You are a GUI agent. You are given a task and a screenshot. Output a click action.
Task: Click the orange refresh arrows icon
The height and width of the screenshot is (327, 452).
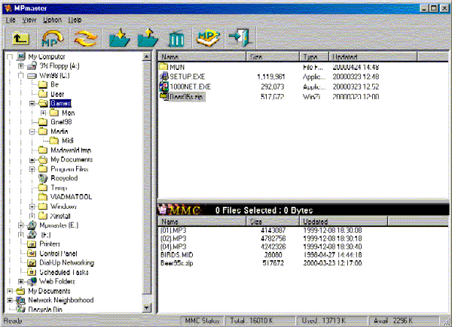[x=86, y=37]
